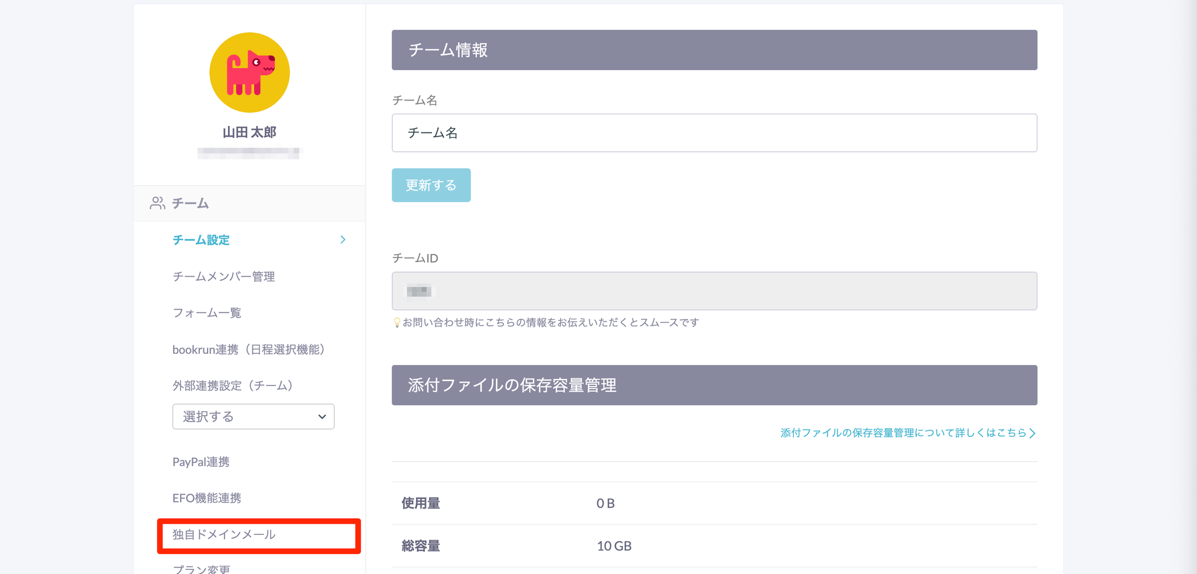
Task: Open チームメンバー管理 from the sidebar
Action: coord(223,277)
